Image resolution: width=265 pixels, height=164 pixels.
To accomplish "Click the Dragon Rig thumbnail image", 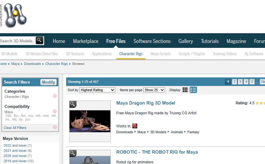I will [90, 121].
